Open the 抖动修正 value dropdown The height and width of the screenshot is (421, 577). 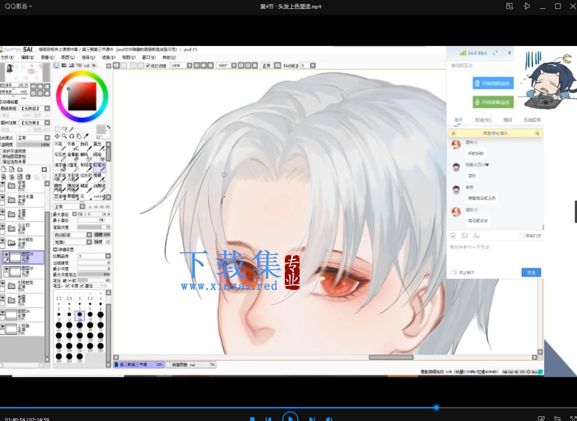coord(313,66)
